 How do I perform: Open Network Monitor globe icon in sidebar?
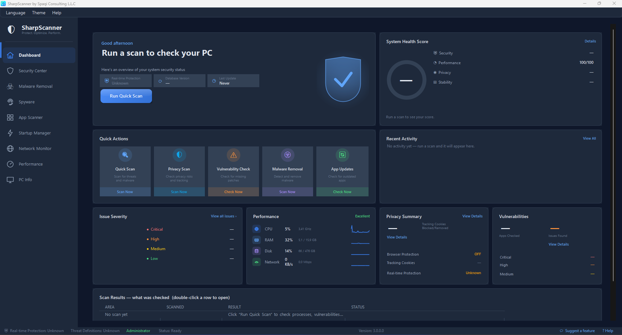[x=10, y=148]
